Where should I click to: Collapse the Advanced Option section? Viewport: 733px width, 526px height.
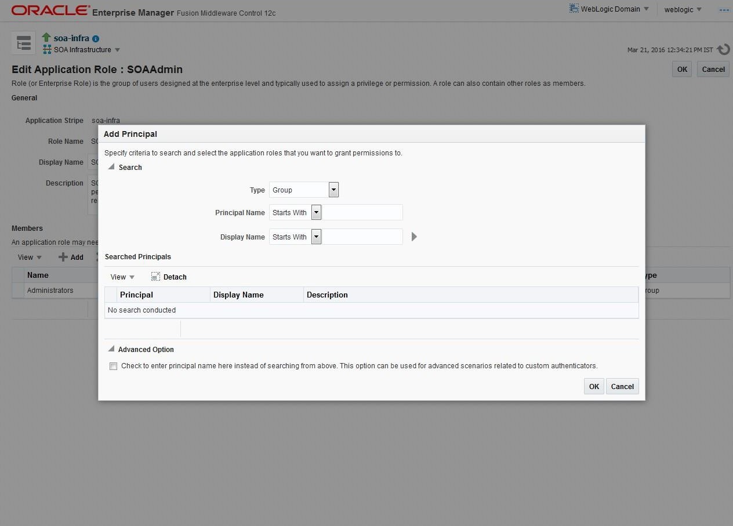[x=111, y=349]
